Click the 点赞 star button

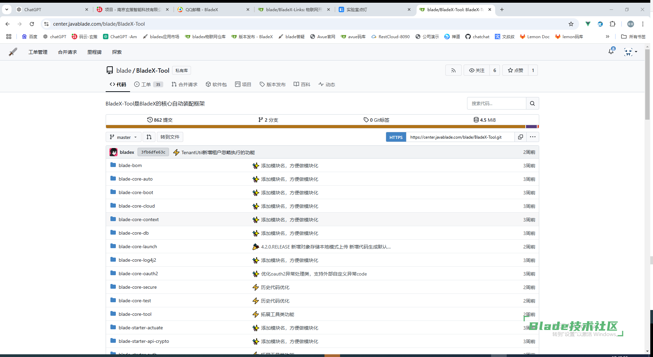coord(515,70)
